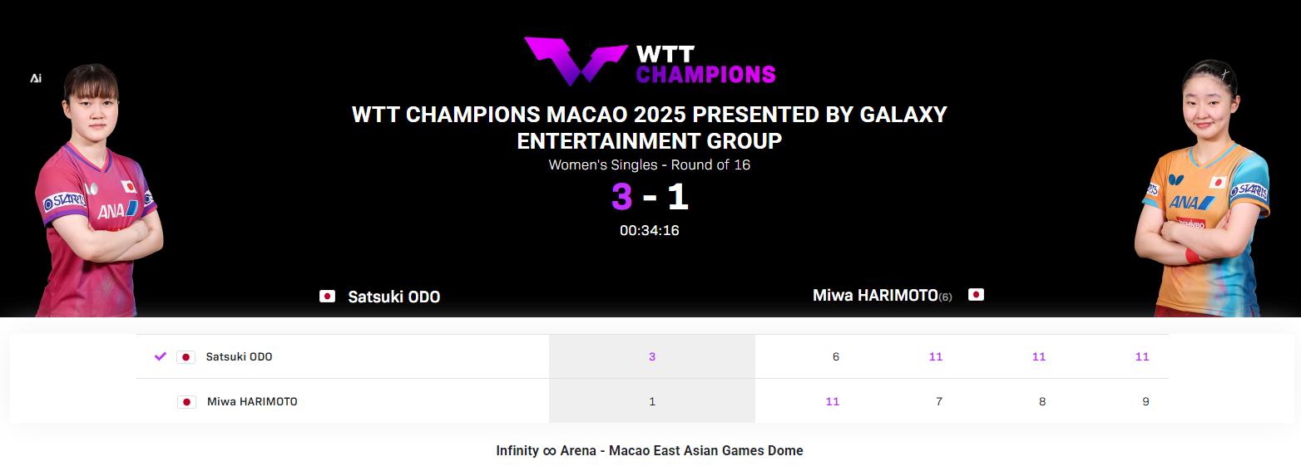Click Japan flag in Satsuki ODO table row
The height and width of the screenshot is (476, 1301).
tap(186, 357)
